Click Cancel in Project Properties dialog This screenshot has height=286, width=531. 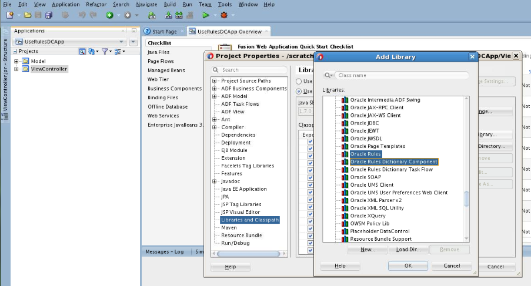point(495,267)
